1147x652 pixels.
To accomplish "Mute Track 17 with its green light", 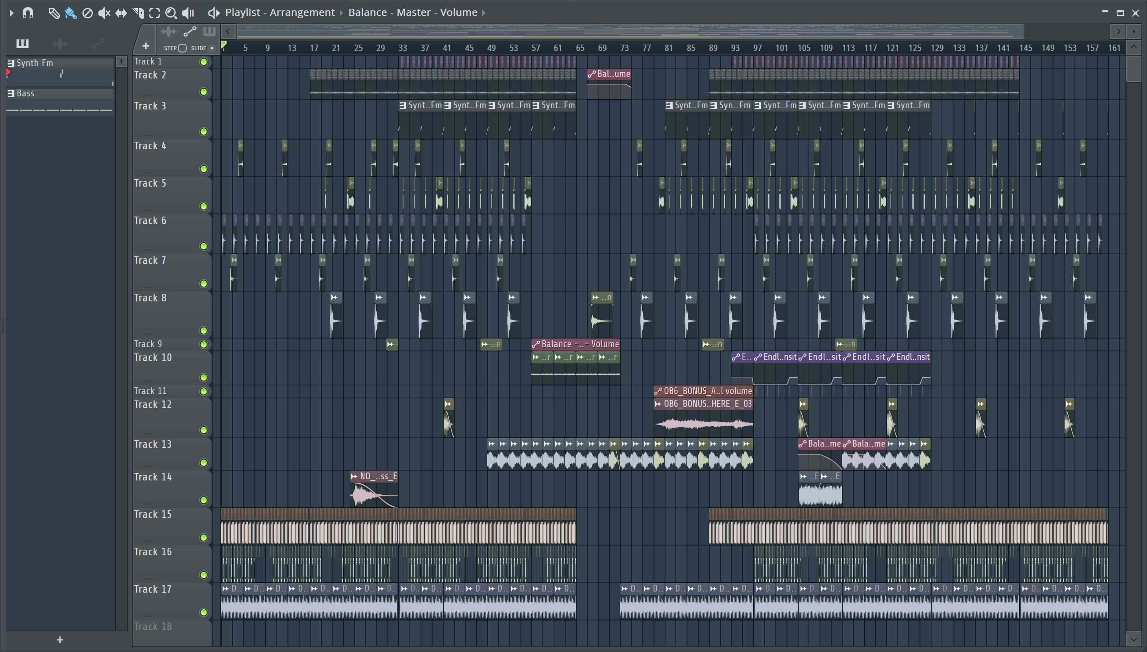I will coord(204,612).
